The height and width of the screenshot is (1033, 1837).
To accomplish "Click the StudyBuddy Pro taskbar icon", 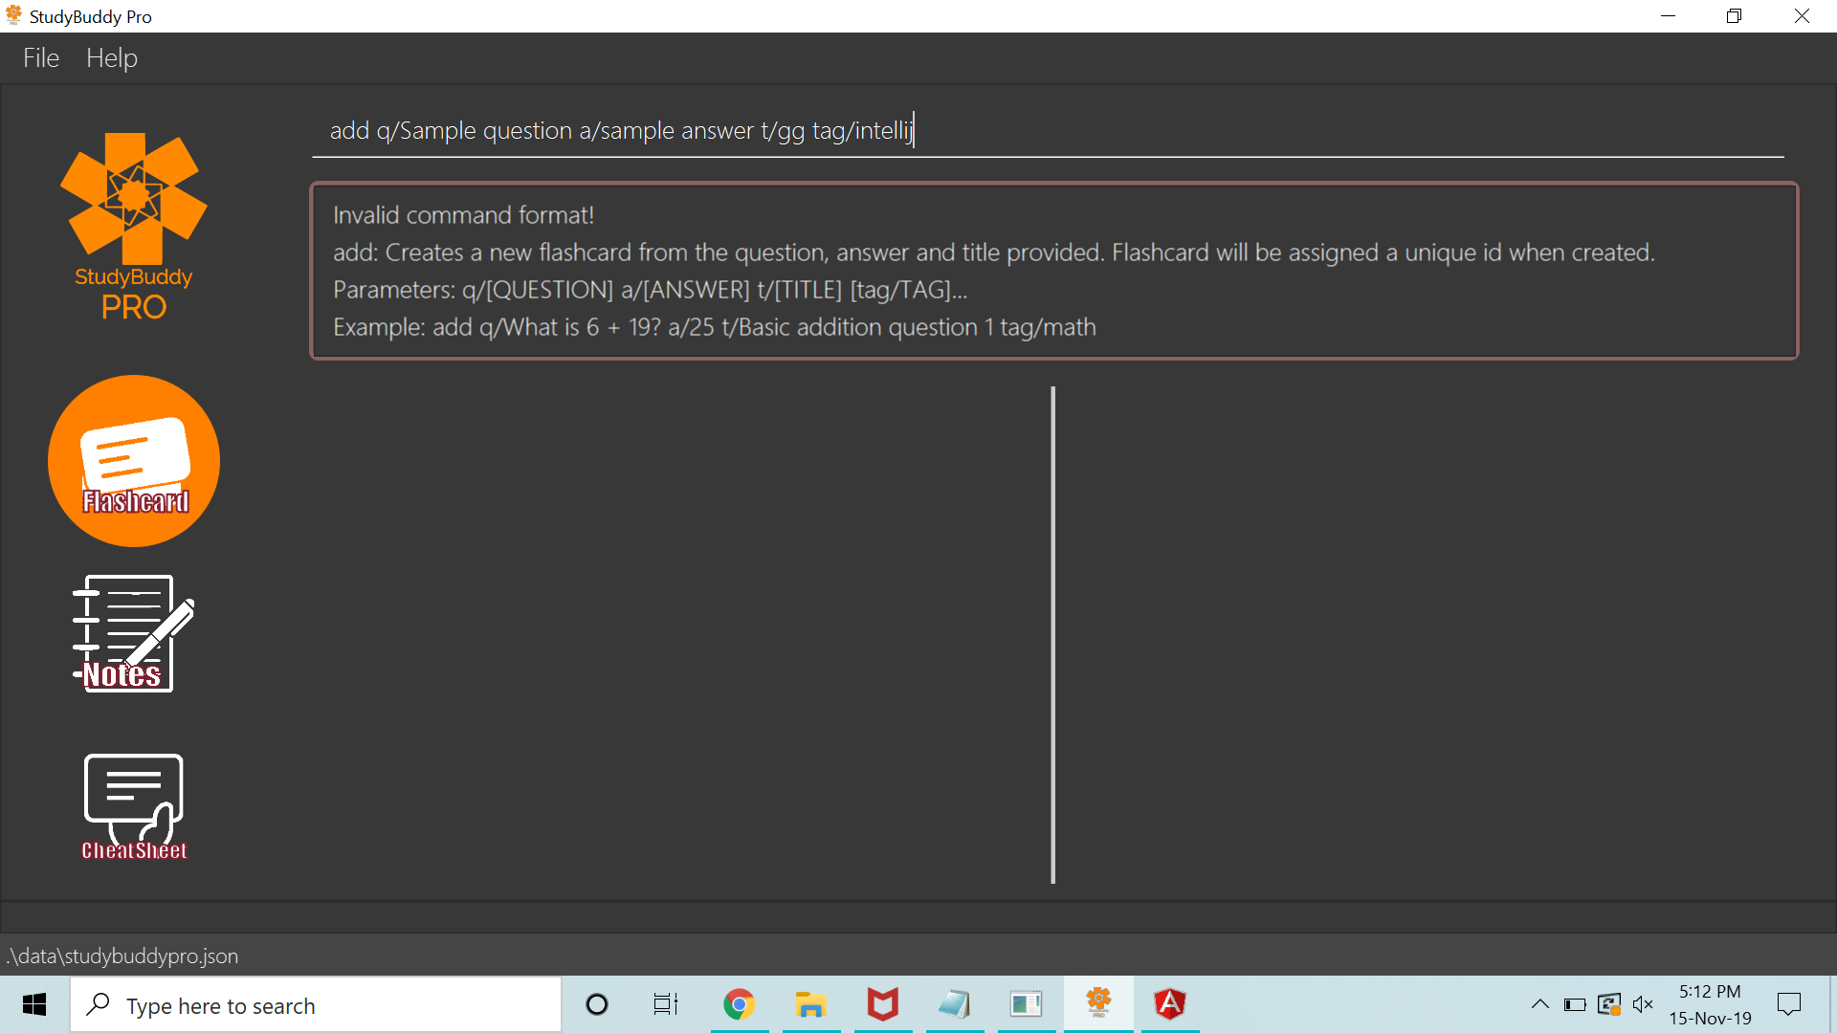I will pyautogui.click(x=1098, y=1004).
